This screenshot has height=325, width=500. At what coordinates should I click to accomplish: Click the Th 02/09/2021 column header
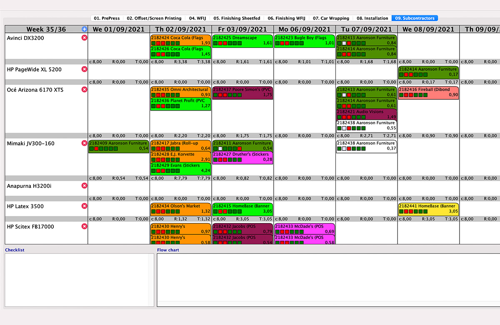click(x=181, y=29)
